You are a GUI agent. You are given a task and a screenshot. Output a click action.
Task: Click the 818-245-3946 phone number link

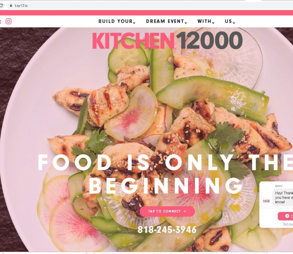167,229
